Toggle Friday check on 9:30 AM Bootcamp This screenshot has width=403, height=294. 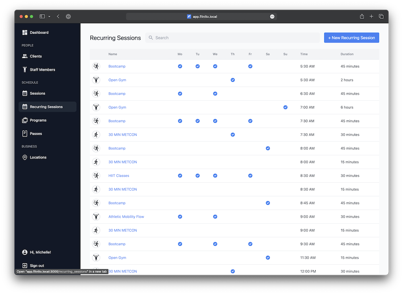pyautogui.click(x=250, y=244)
